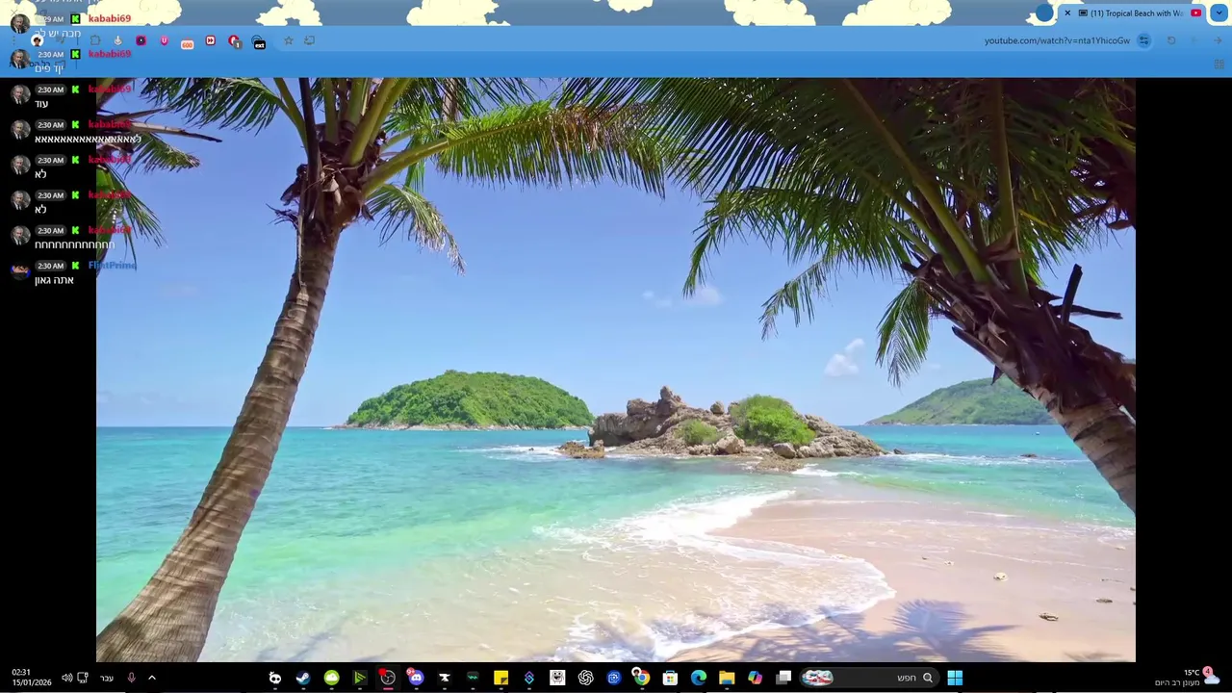Bookmark this page with the star icon
The image size is (1232, 693).
[288, 40]
